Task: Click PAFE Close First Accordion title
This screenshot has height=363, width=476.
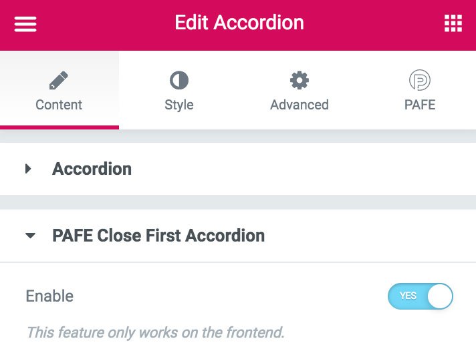Action: click(x=158, y=236)
